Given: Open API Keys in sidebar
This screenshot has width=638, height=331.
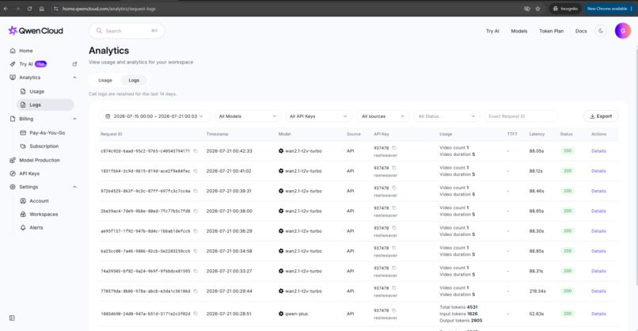Looking at the screenshot, I should pyautogui.click(x=28, y=173).
